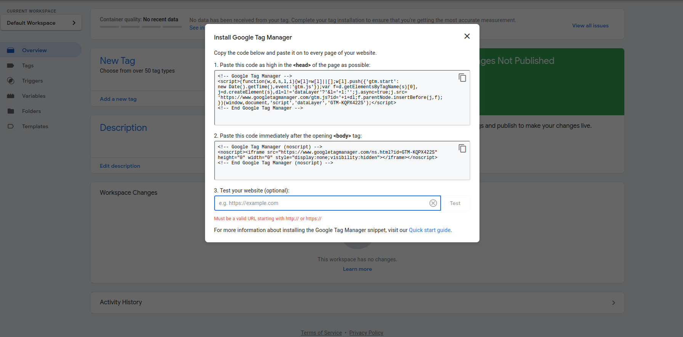Copy the noscript body code snippet
This screenshot has width=683, height=337.
[x=462, y=148]
